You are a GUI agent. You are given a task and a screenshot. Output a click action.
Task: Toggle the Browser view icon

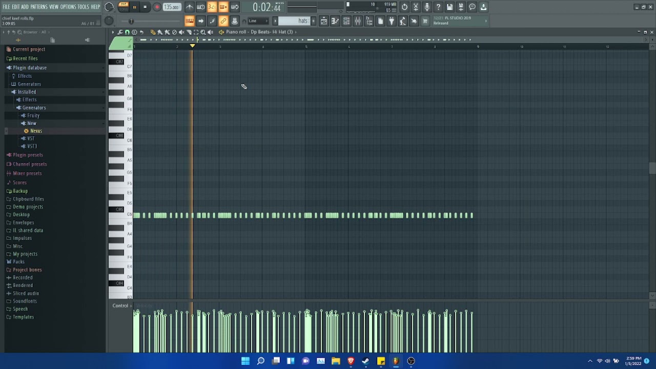(369, 21)
